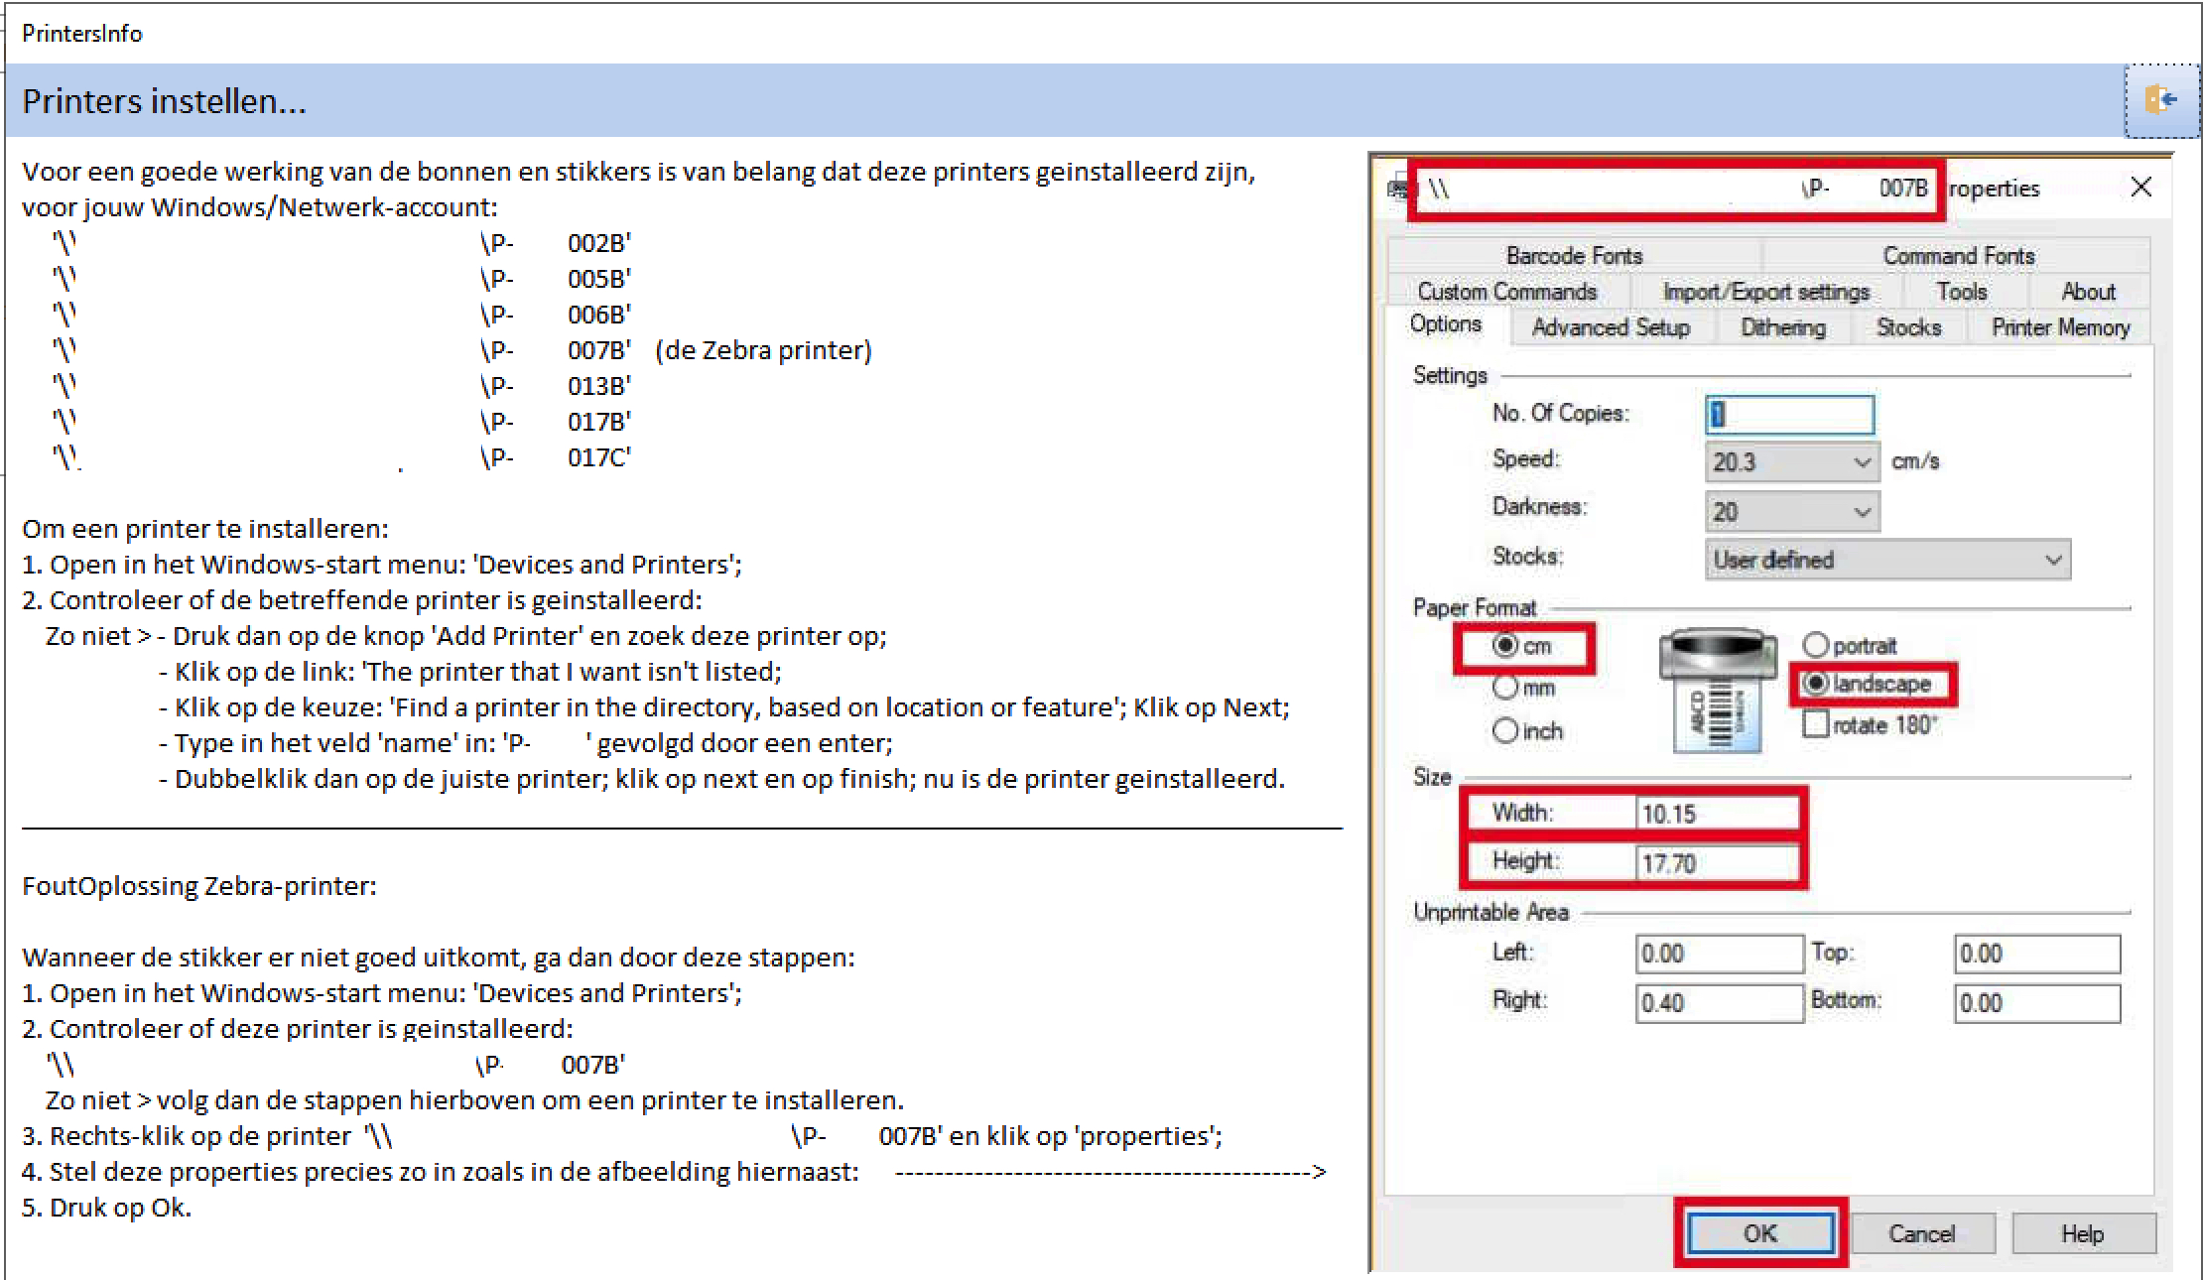
Task: Select the cm radio button
Action: 1505,646
